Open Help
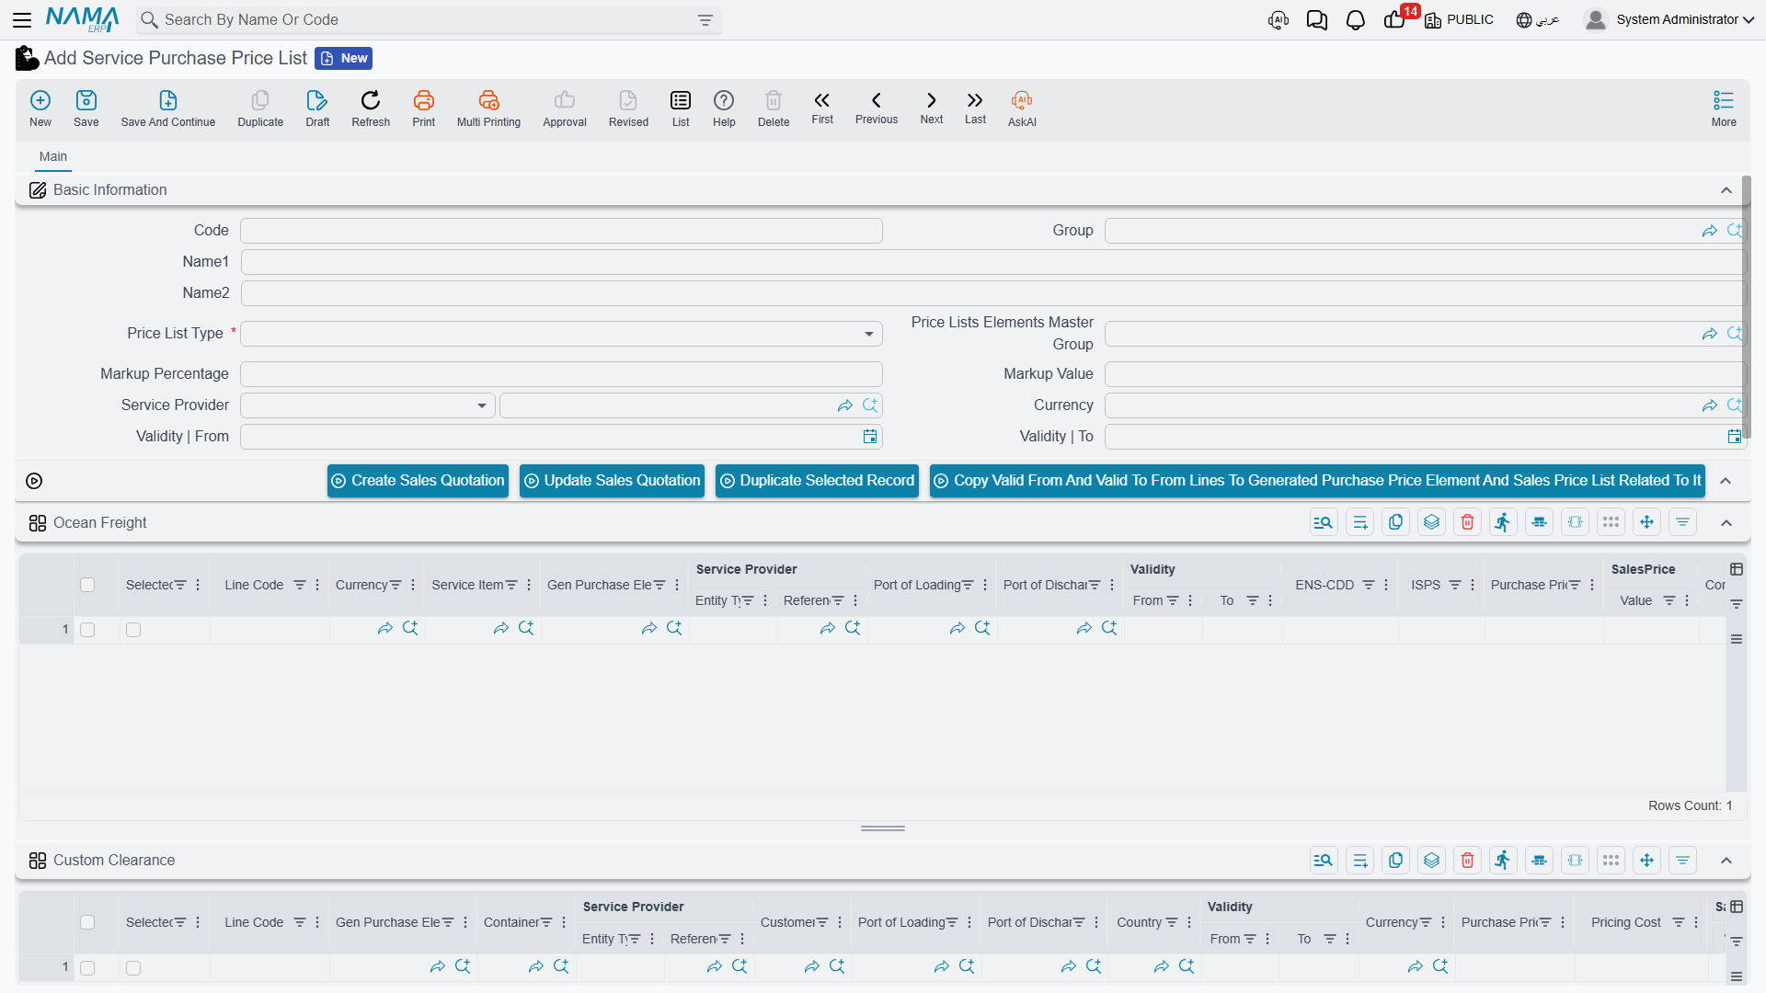The image size is (1766, 993). (x=724, y=108)
